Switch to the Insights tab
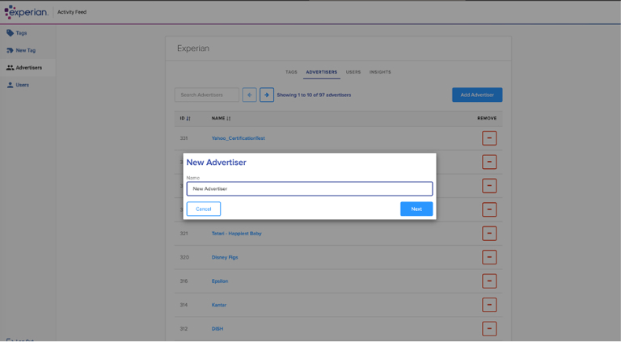 380,72
